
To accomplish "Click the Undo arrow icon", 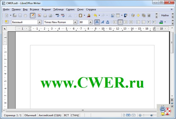I will 95,15.
